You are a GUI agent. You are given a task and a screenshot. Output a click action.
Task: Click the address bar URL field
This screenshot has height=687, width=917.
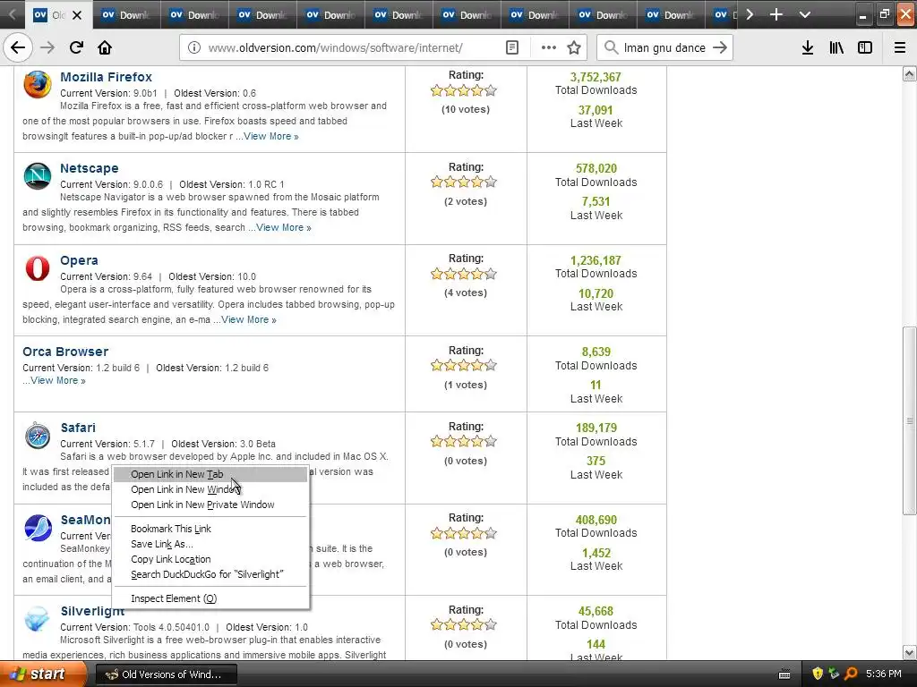(x=335, y=48)
